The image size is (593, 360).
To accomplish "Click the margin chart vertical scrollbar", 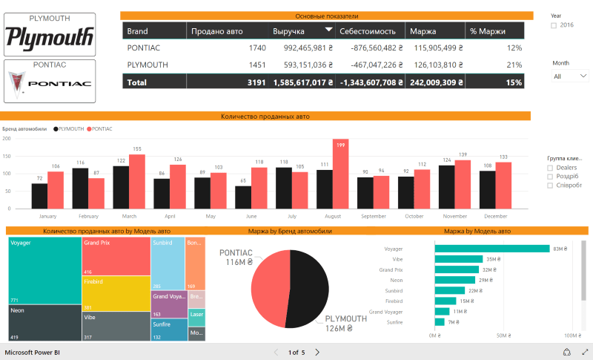I will [583, 270].
